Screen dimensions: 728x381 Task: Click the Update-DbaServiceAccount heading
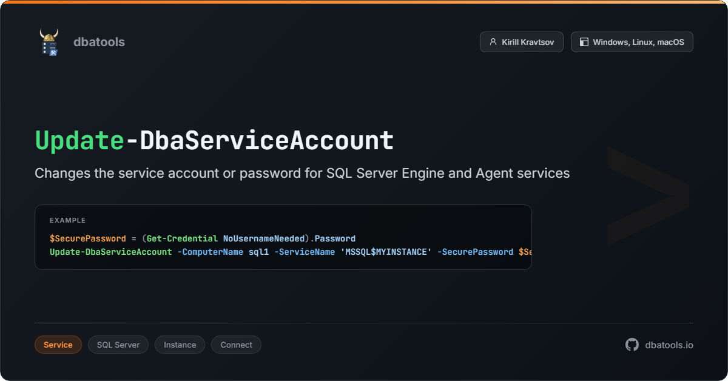point(261,141)
